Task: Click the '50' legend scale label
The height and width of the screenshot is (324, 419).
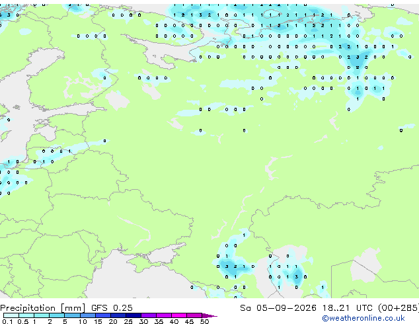Action: pyautogui.click(x=205, y=321)
